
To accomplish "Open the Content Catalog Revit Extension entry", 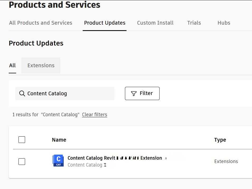I will (115, 158).
